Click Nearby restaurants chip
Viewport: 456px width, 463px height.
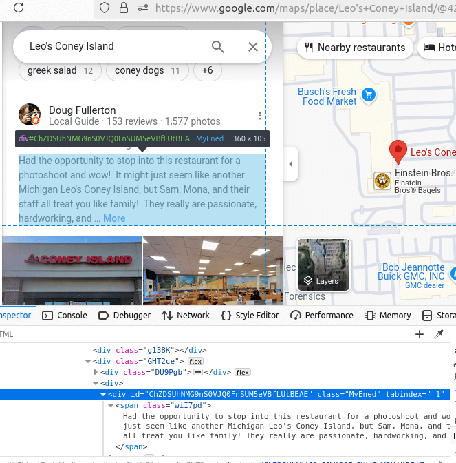[355, 48]
